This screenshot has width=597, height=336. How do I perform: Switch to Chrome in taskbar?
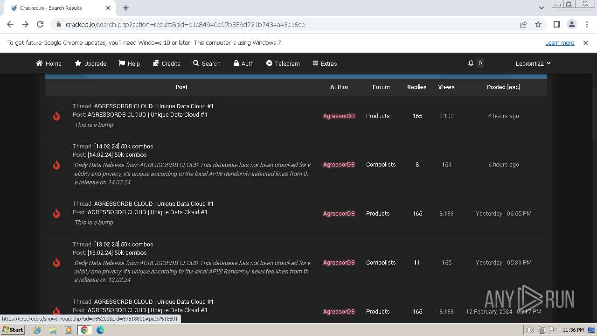(x=84, y=330)
